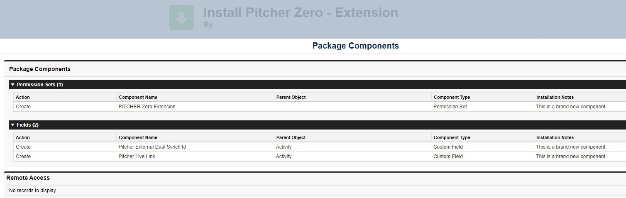Image resolution: width=626 pixels, height=198 pixels.
Task: Click the Permission Sets (1) section header
Action: point(40,85)
